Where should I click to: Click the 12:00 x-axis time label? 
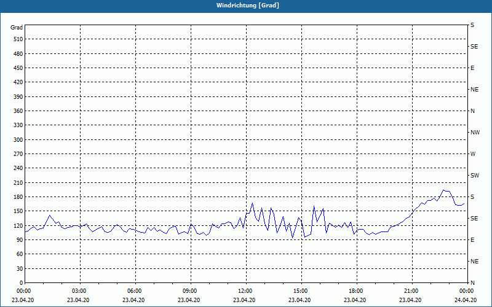coord(246,291)
